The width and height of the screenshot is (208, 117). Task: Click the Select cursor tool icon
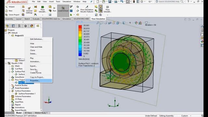coord(128,2)
